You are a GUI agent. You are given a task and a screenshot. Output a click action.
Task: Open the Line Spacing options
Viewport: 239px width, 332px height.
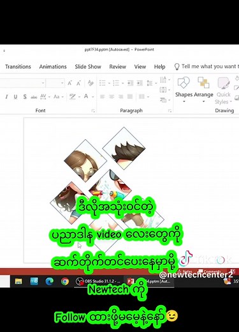click(150, 83)
